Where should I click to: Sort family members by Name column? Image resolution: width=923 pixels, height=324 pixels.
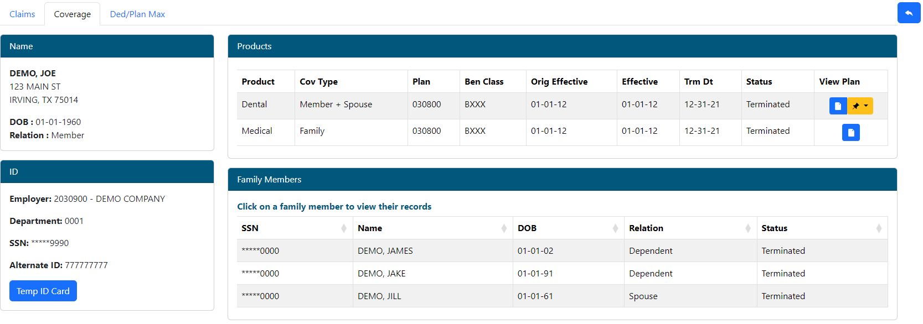point(433,228)
